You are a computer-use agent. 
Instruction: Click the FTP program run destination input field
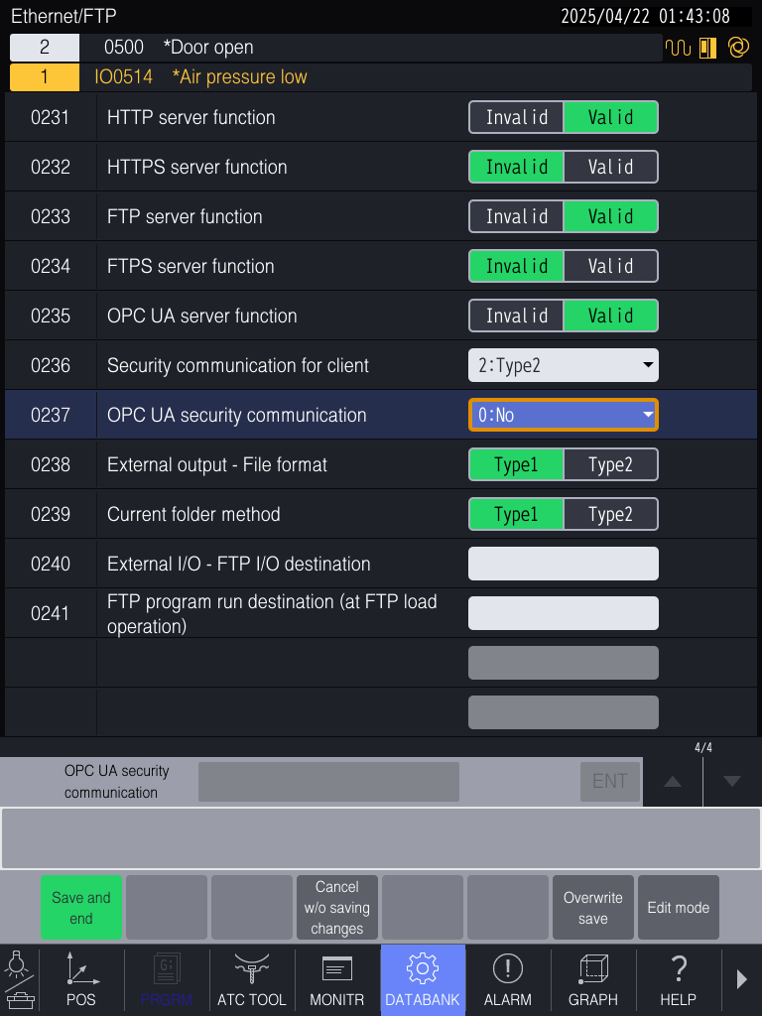point(563,612)
